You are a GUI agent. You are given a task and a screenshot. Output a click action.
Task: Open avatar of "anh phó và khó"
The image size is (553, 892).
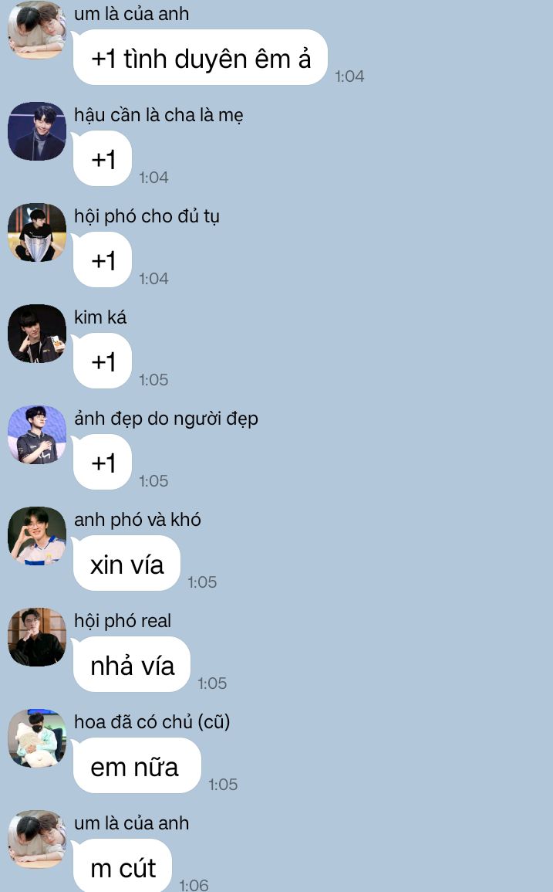point(37,536)
